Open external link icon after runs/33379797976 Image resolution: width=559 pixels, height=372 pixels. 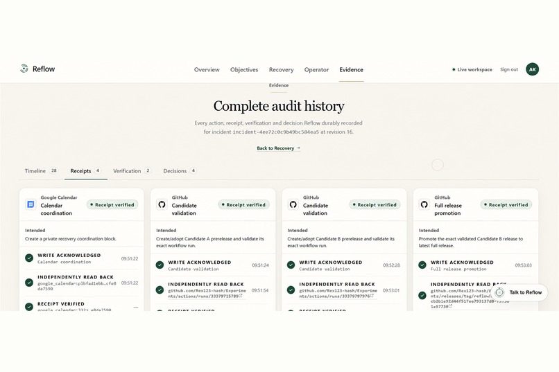(372, 296)
